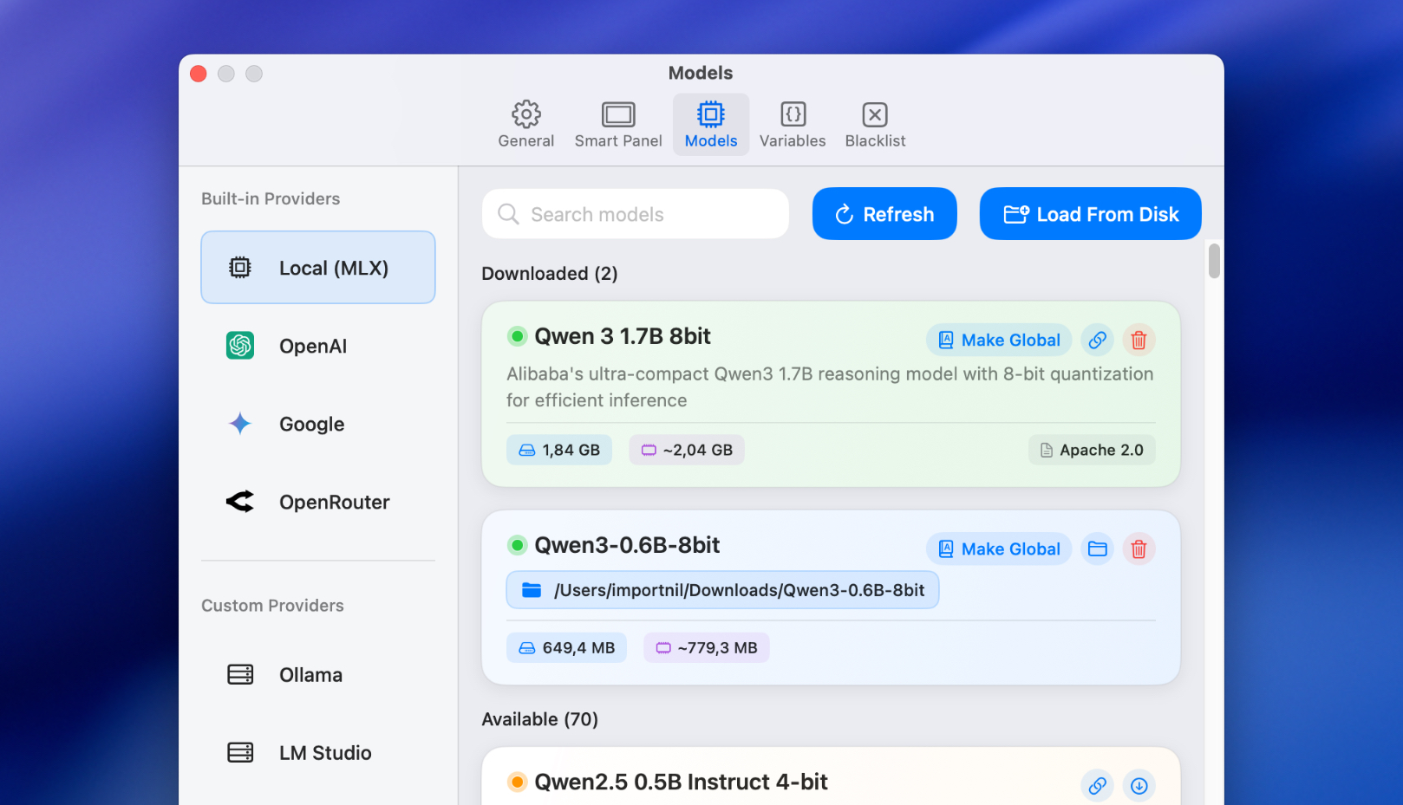Delete the Qwen 3 1.7B 8bit model
Viewport: 1403px width, 805px height.
tap(1139, 340)
